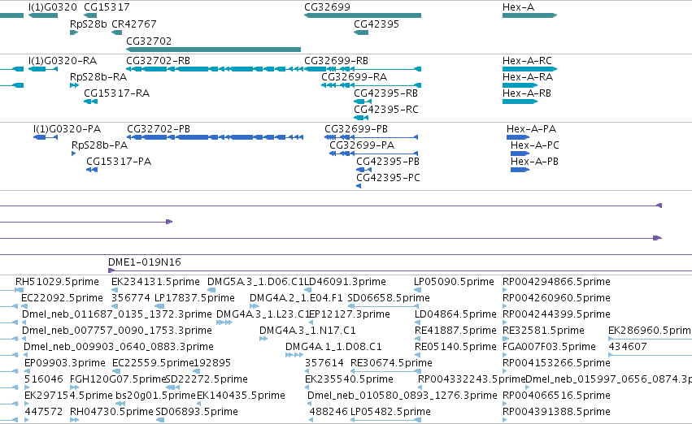Select protein RpS28b-PA label
The width and height of the screenshot is (692, 424).
click(100, 145)
